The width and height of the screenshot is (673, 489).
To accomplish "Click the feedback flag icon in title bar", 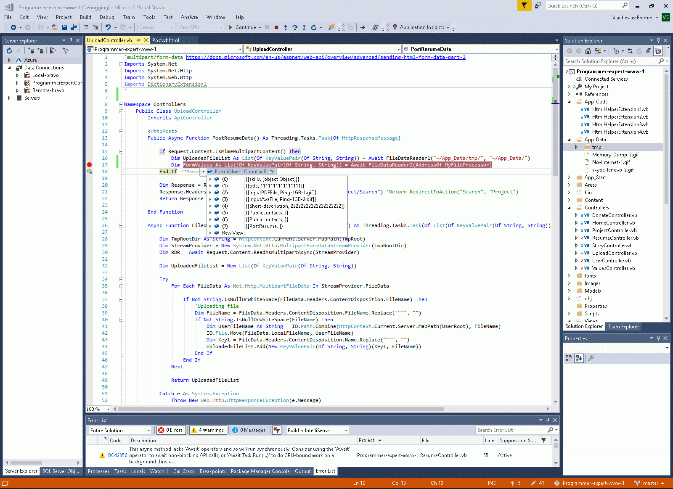I will pos(524,5).
